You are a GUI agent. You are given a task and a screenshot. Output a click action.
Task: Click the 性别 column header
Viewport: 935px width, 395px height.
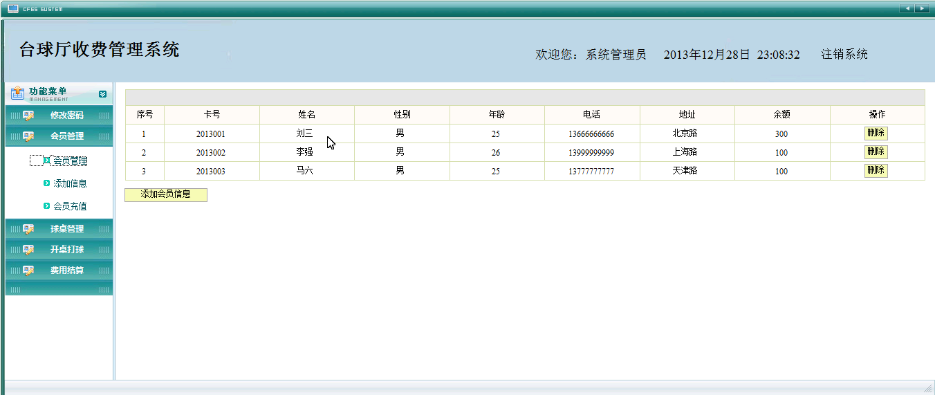pos(402,115)
